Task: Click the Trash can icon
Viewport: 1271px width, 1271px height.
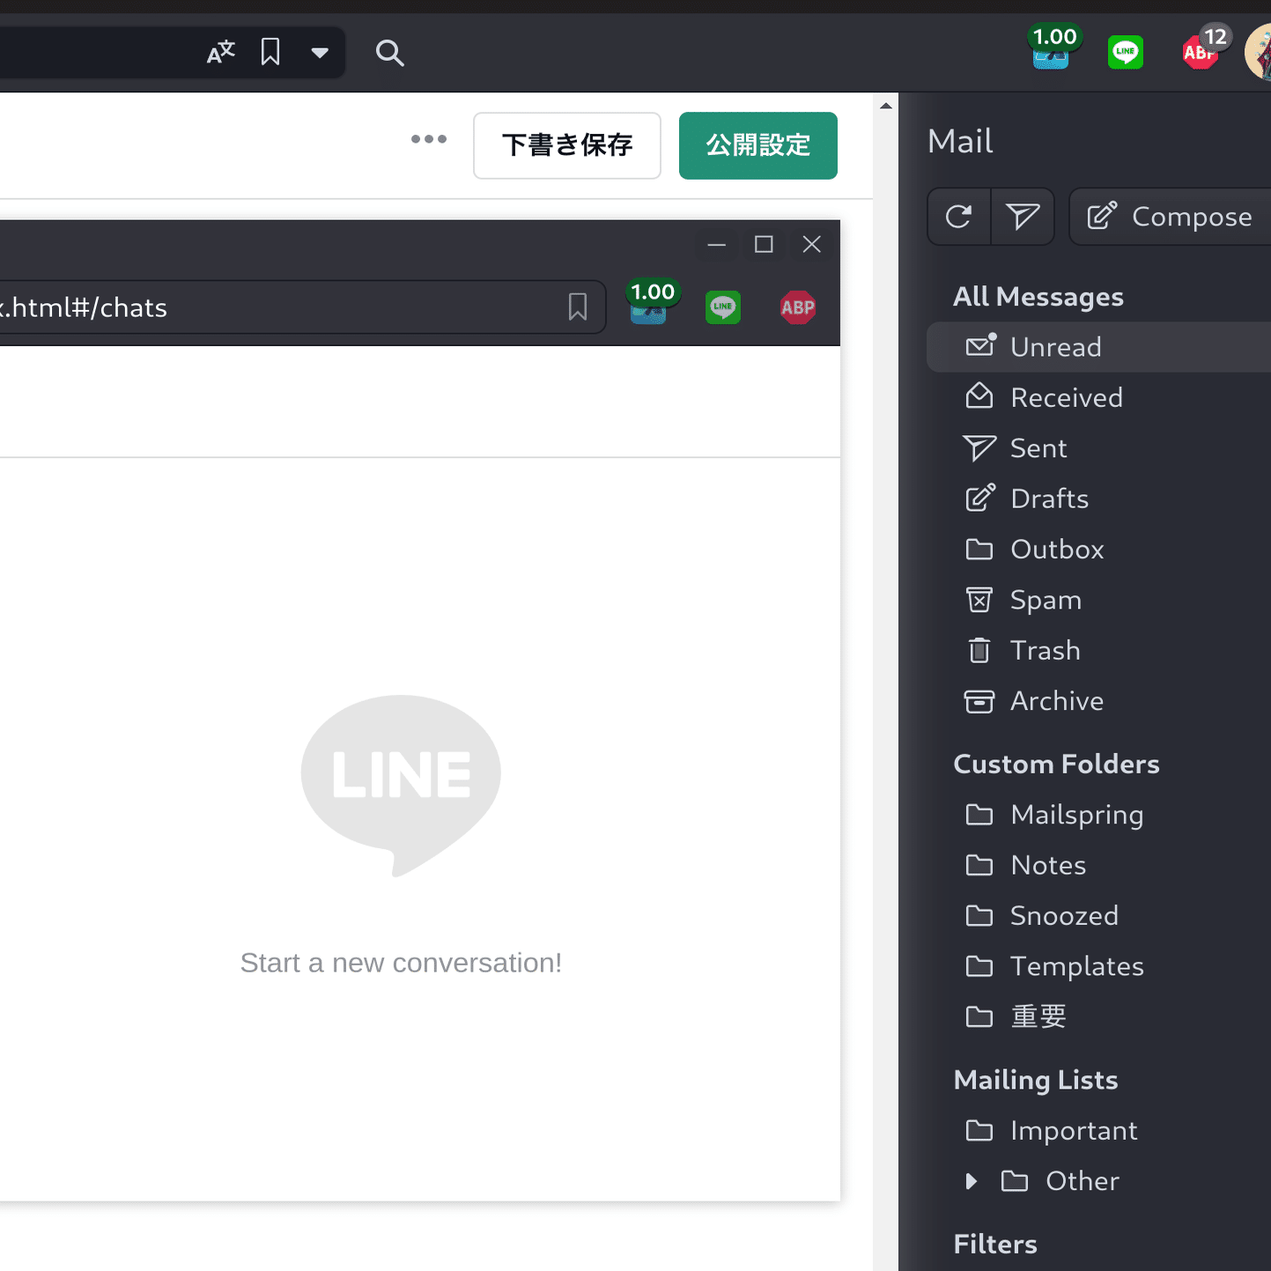Action: point(979,650)
